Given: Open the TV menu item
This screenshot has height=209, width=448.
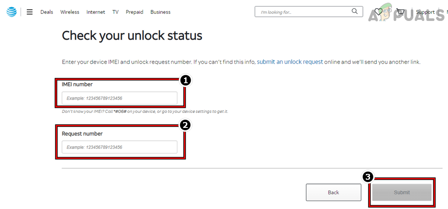Looking at the screenshot, I should [x=115, y=12].
